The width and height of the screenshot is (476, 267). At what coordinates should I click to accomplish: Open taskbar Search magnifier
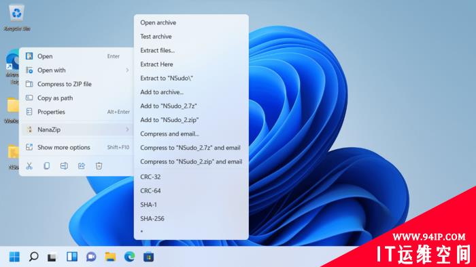pos(33,257)
